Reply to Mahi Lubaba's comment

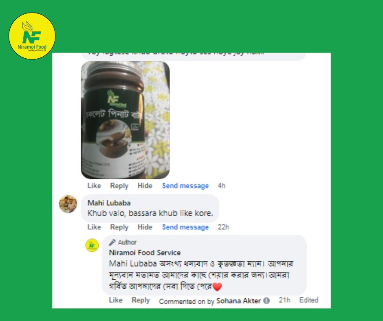click(119, 227)
